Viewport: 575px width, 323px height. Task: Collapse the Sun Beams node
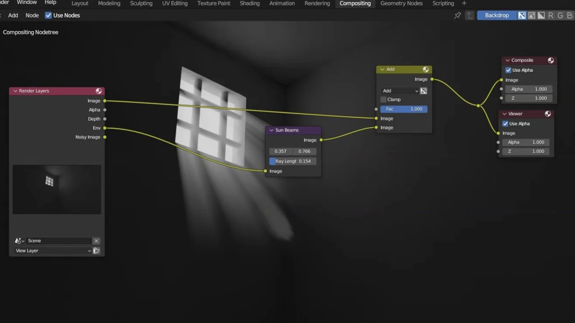pos(271,130)
